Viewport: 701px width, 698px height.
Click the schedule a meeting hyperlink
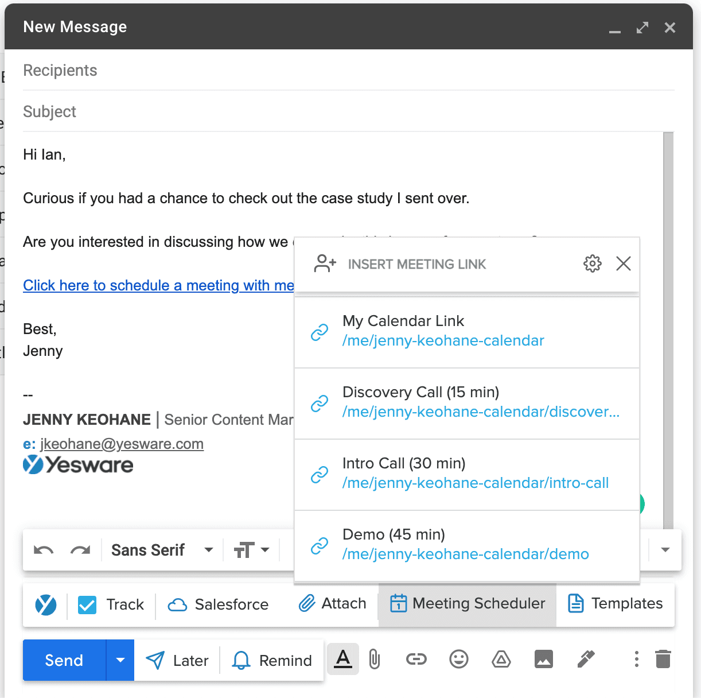pos(158,285)
